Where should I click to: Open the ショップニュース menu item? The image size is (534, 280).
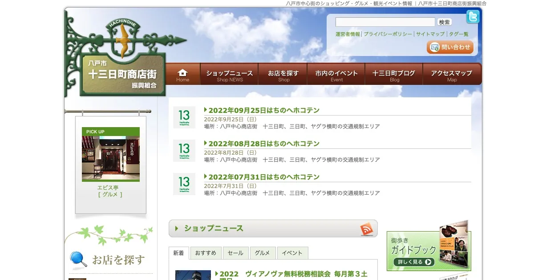[x=229, y=74]
